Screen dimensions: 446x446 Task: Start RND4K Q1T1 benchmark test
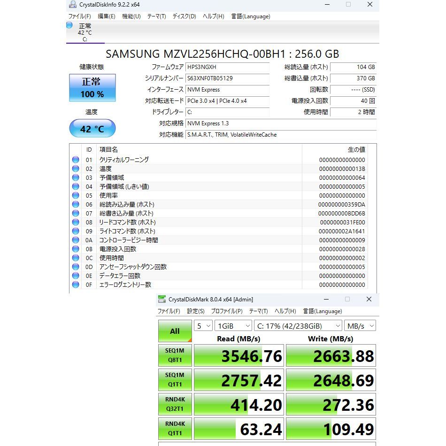click(175, 429)
